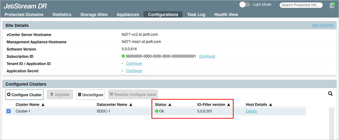The image size is (339, 140).
Task: Uncheck the Cluster-1 row checkbox
Action: [8, 111]
